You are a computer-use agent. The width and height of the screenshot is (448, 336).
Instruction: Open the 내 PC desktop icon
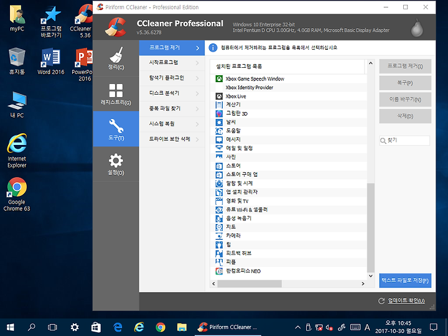(17, 105)
